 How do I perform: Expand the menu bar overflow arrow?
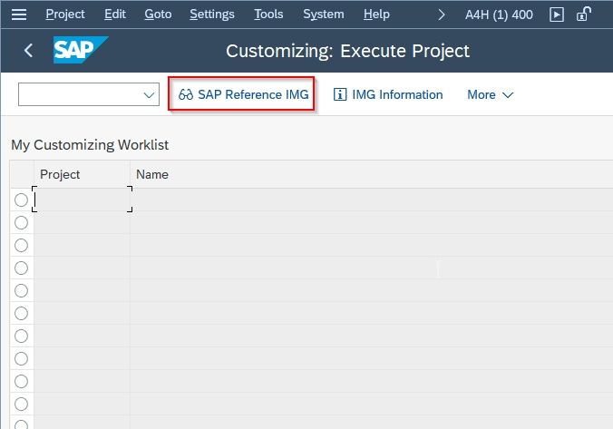442,15
